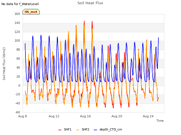Click the Aug 8 x-axis tick label

pyautogui.click(x=22, y=116)
